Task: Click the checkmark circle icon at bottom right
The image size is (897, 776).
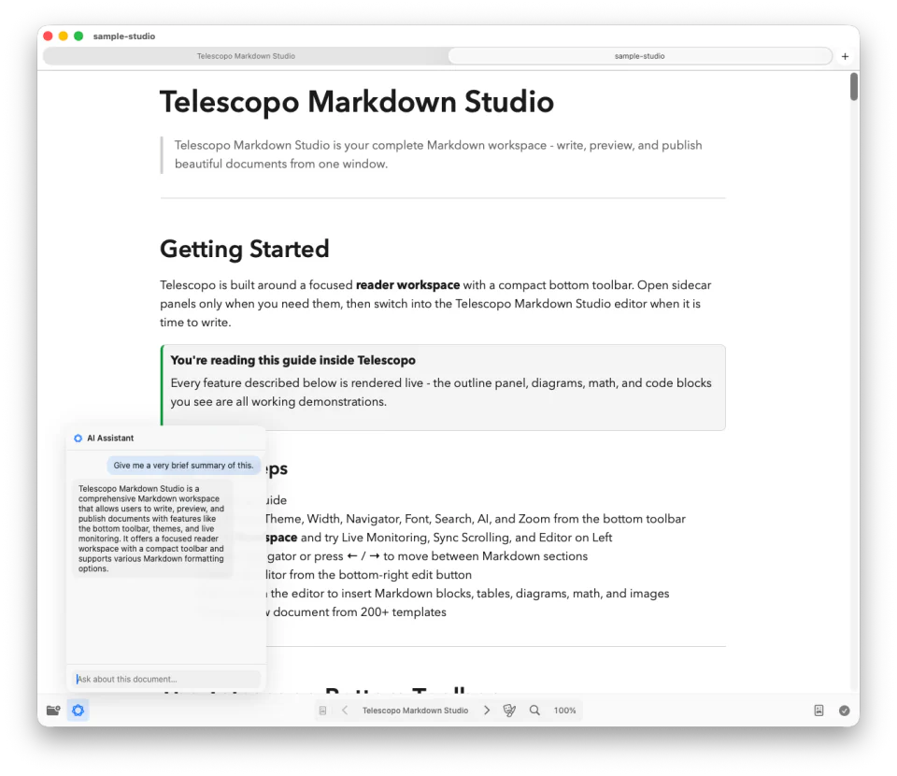Action: pyautogui.click(x=845, y=711)
